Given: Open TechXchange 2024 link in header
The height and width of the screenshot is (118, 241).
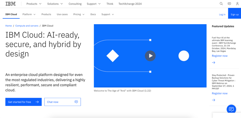Looking at the screenshot, I should (x=130, y=4).
